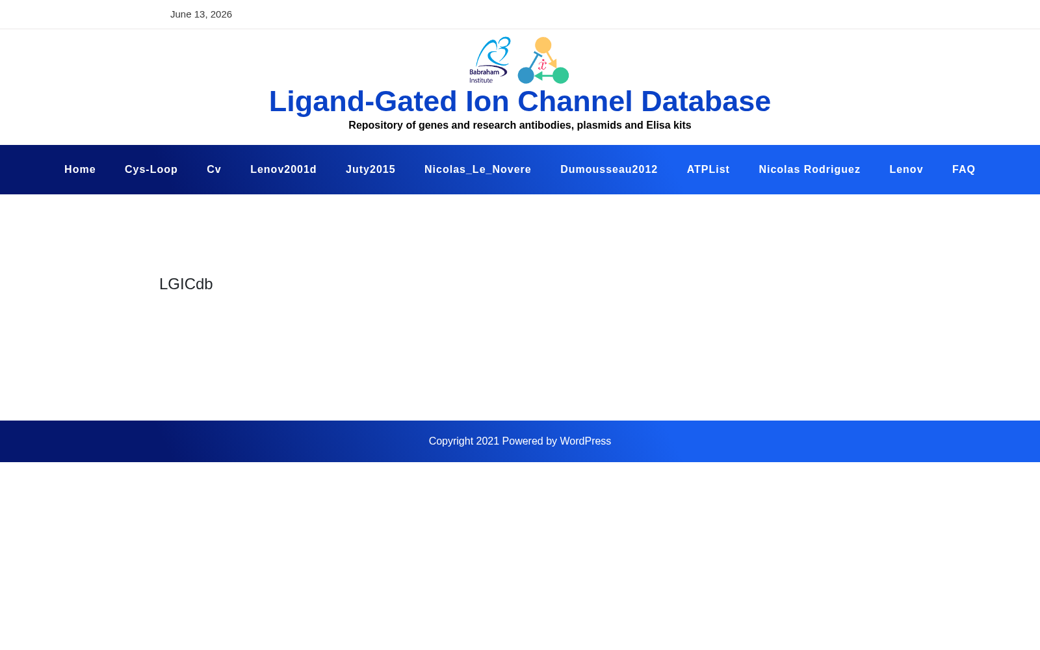Open the Dumousseau2012 menu item

[x=609, y=170]
